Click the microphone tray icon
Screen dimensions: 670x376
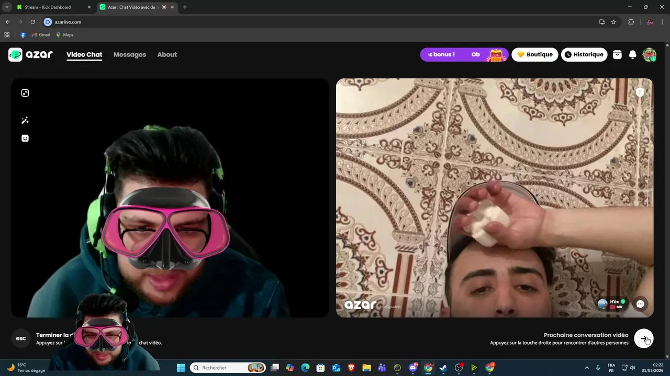coord(598,368)
